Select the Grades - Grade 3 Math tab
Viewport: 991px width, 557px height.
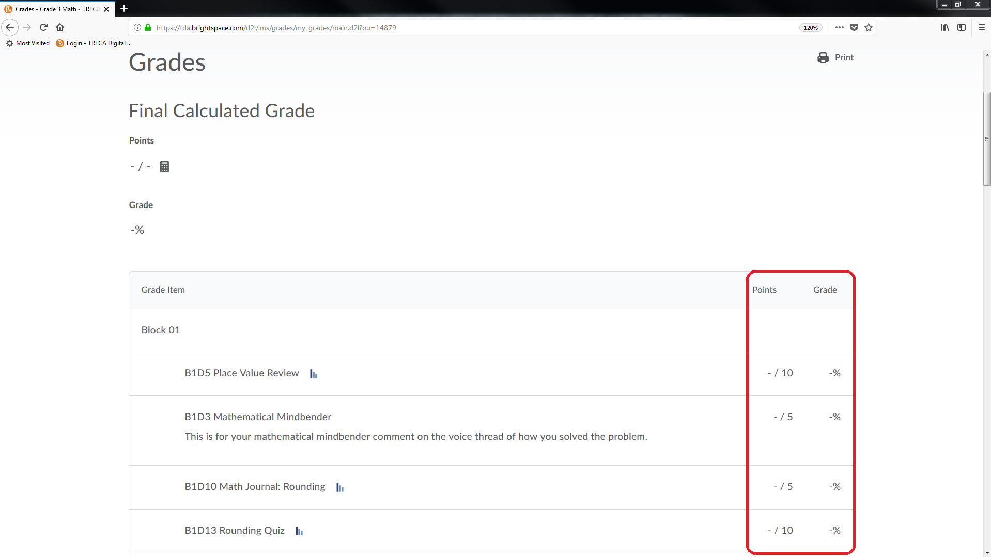[54, 9]
